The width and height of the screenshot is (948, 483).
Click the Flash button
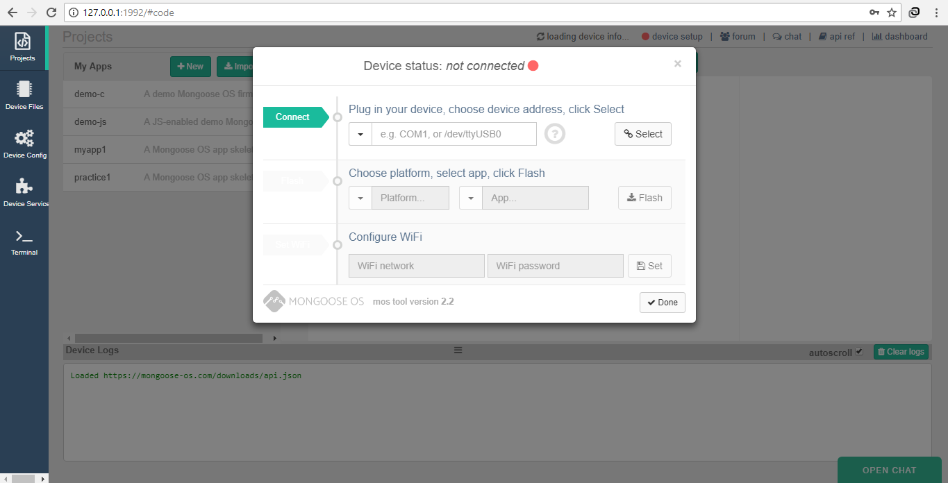[644, 197]
